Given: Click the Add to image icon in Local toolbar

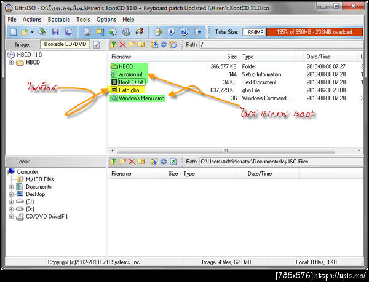Looking at the screenshot, I should pyautogui.click(x=154, y=162).
